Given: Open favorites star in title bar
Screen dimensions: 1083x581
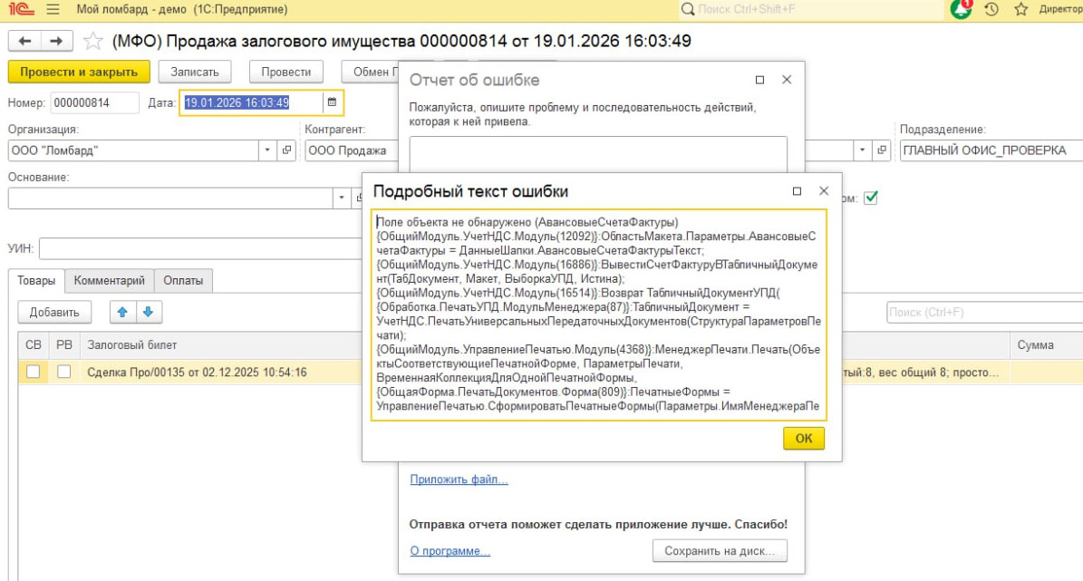Looking at the screenshot, I should (1020, 10).
